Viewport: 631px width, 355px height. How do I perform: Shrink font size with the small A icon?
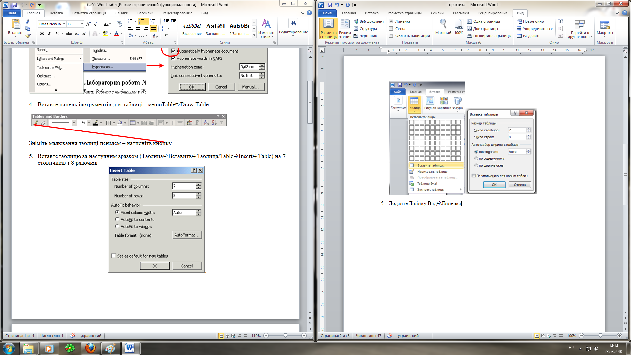pos(95,24)
